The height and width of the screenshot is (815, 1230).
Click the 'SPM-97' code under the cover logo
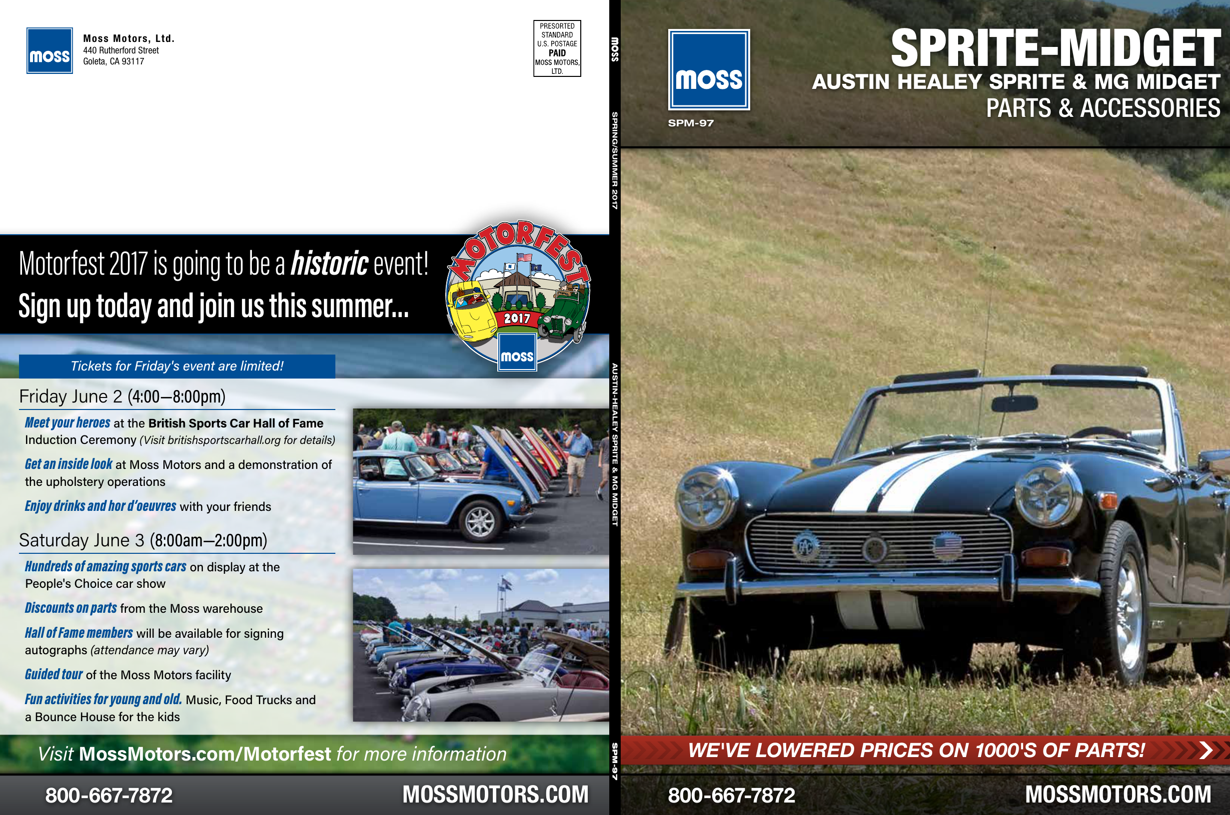tap(691, 123)
